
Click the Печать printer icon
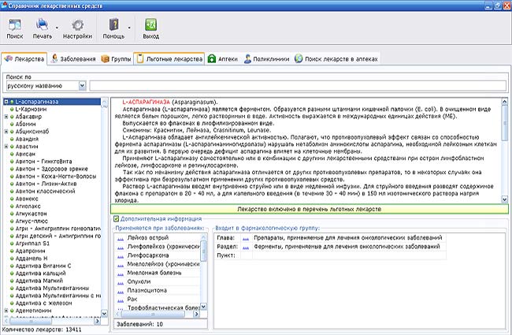[42, 25]
